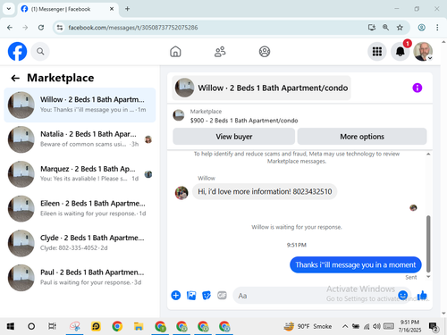
Task: Close the Messenger browser tab
Action: pyautogui.click(x=112, y=9)
